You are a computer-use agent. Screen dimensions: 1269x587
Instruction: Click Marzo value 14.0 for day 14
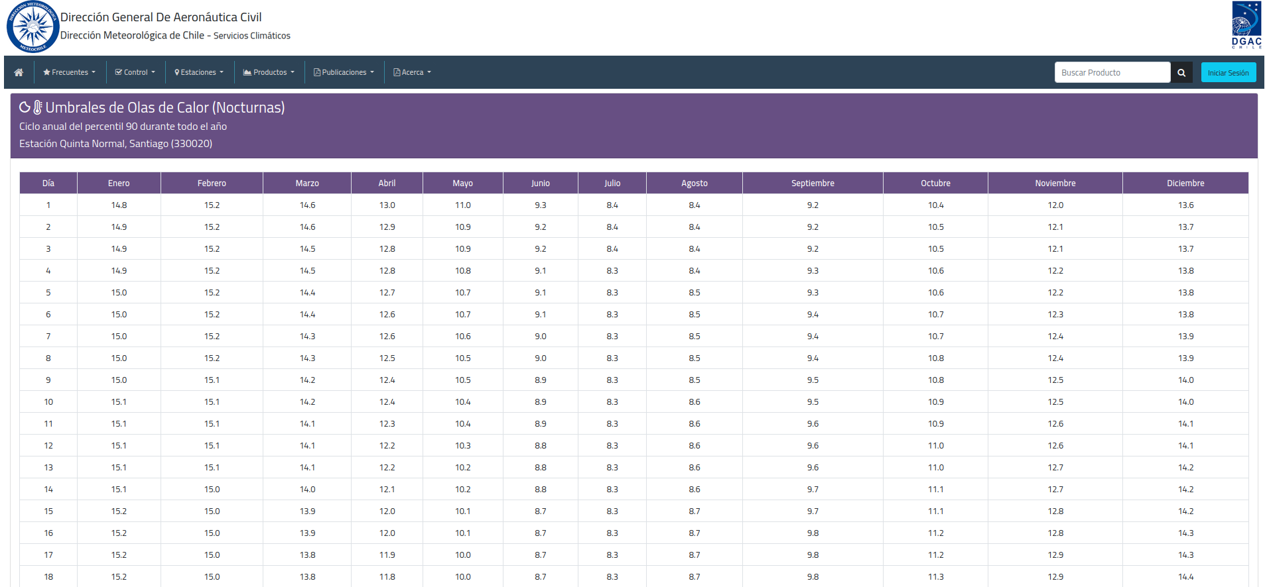pos(308,490)
